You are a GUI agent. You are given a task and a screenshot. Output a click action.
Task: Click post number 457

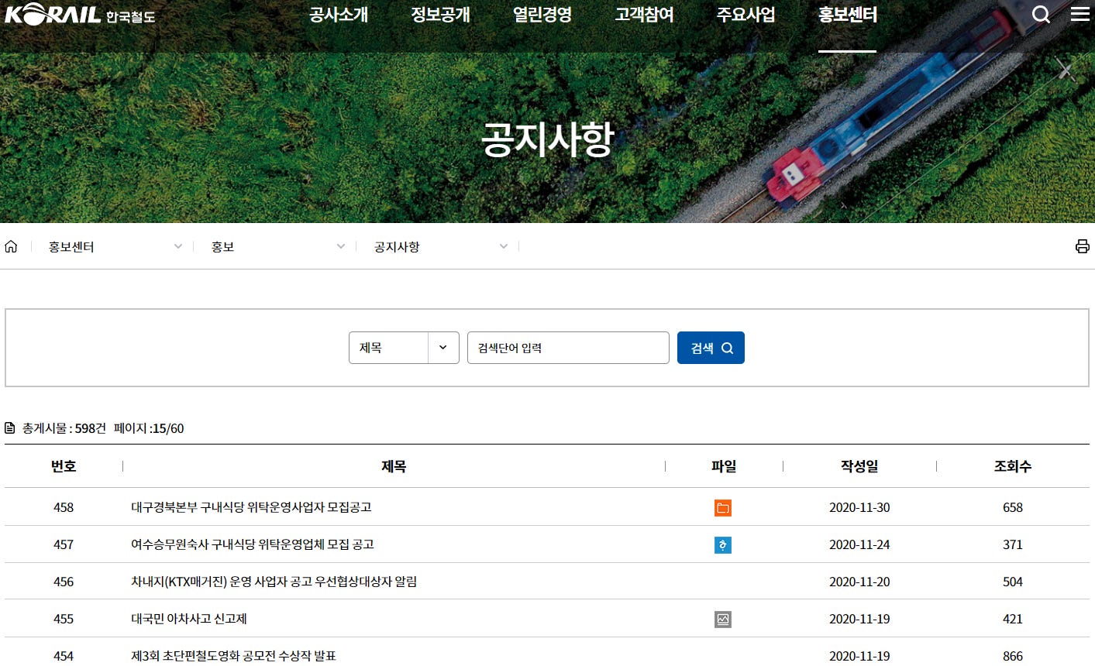pos(64,544)
